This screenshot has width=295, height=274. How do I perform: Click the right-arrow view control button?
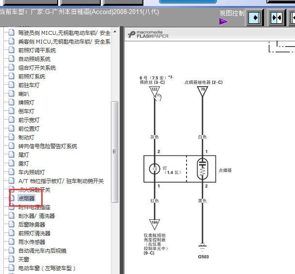click(255, 18)
